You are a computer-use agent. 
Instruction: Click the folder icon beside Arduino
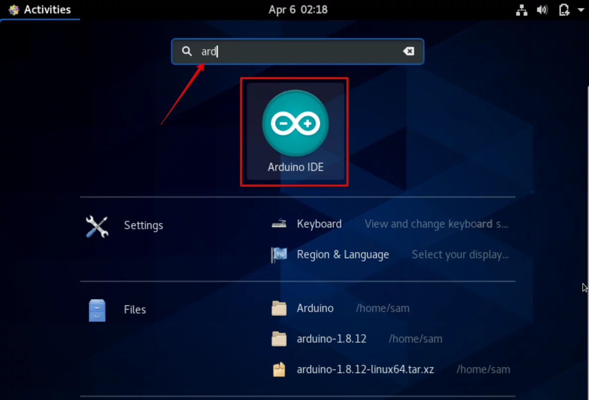(x=279, y=308)
